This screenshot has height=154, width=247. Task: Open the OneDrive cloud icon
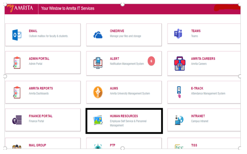(98, 35)
